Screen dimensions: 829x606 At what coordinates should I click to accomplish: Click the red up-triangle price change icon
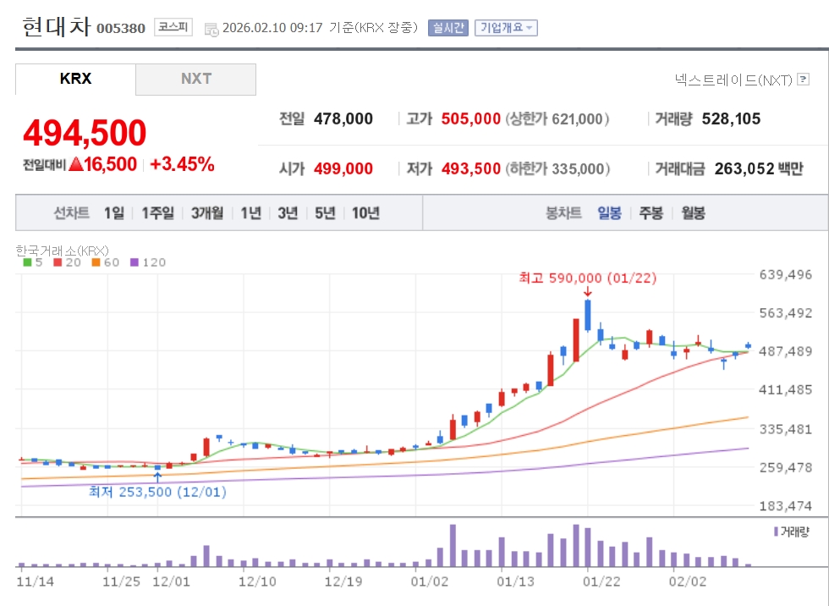75,164
